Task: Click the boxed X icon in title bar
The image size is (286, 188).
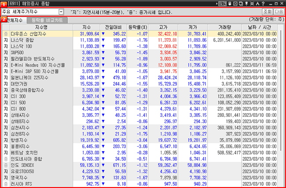Action: point(235,4)
